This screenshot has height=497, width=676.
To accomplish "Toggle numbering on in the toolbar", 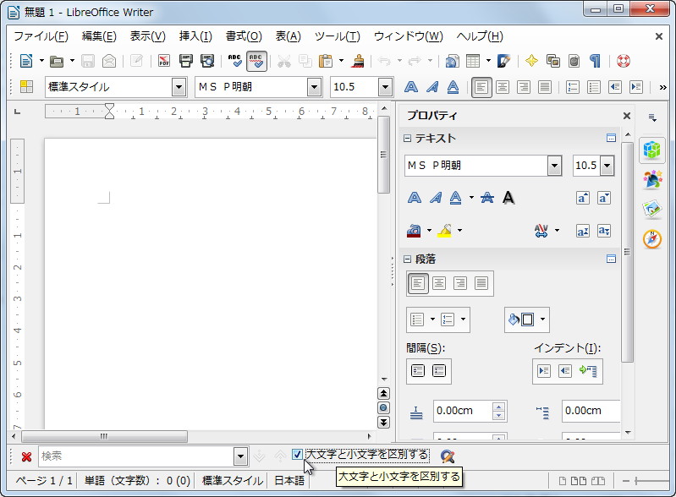I will (x=573, y=87).
